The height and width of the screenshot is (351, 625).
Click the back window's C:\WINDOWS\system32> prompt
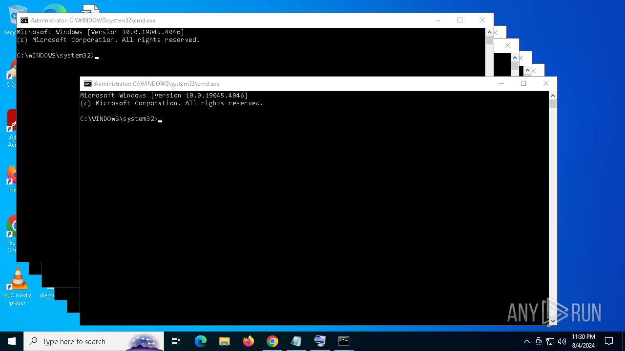56,56
